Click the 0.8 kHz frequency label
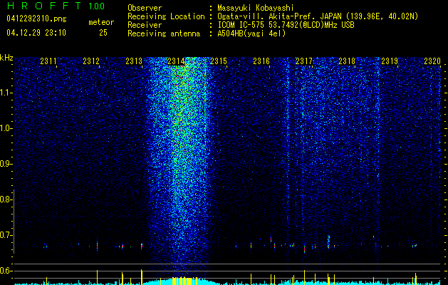This screenshot has width=448, height=285. 6,199
